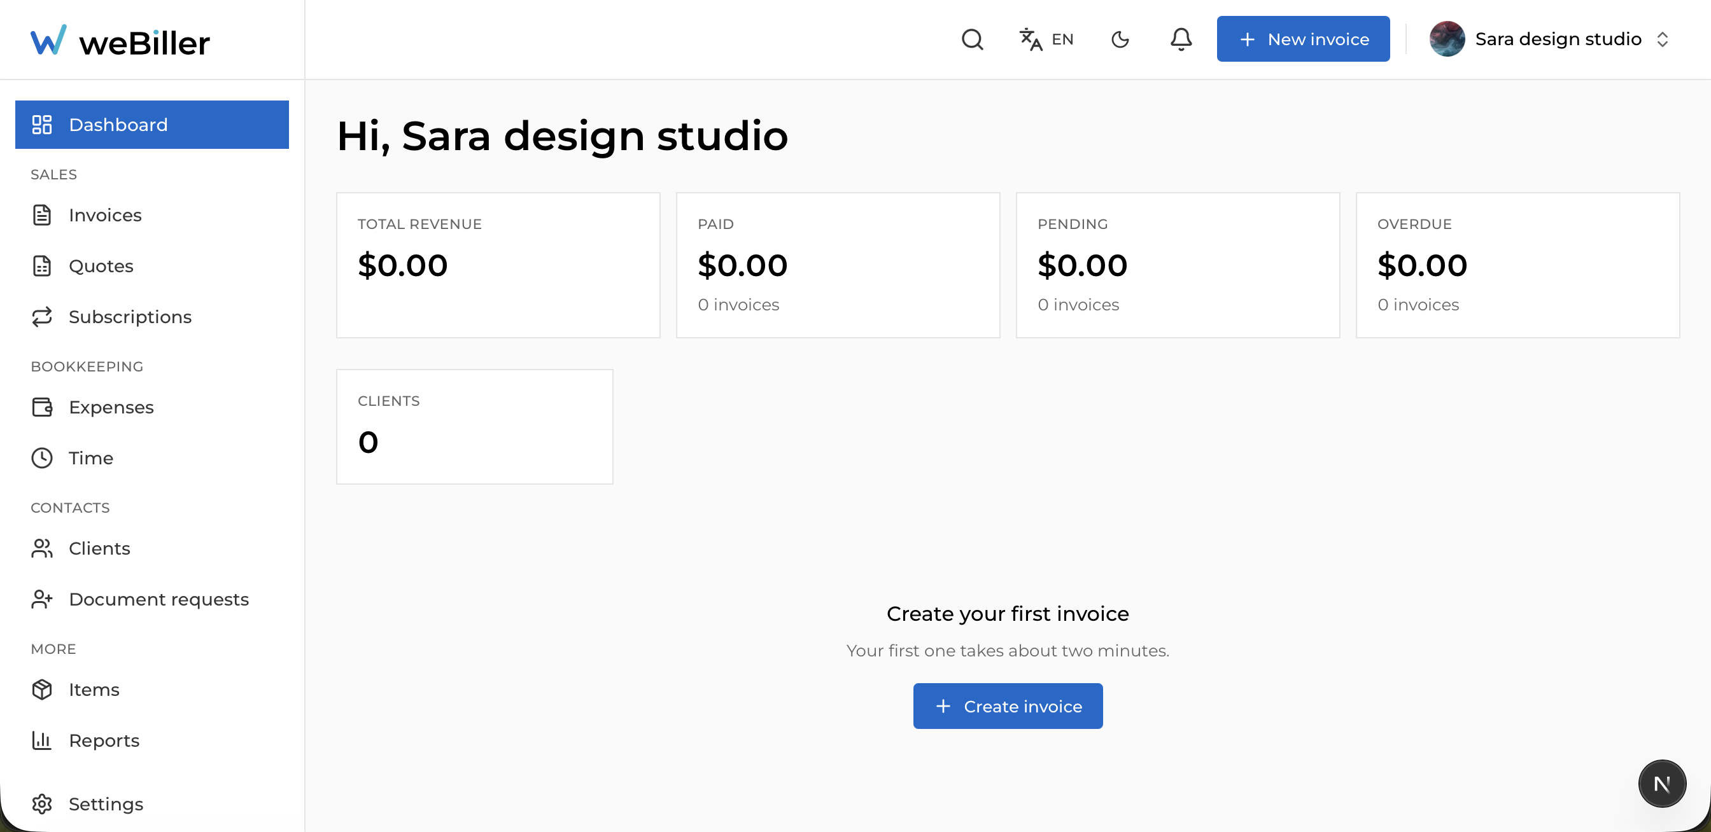Screen dimensions: 1711x832
Task: Open Document requests
Action: point(152,600)
